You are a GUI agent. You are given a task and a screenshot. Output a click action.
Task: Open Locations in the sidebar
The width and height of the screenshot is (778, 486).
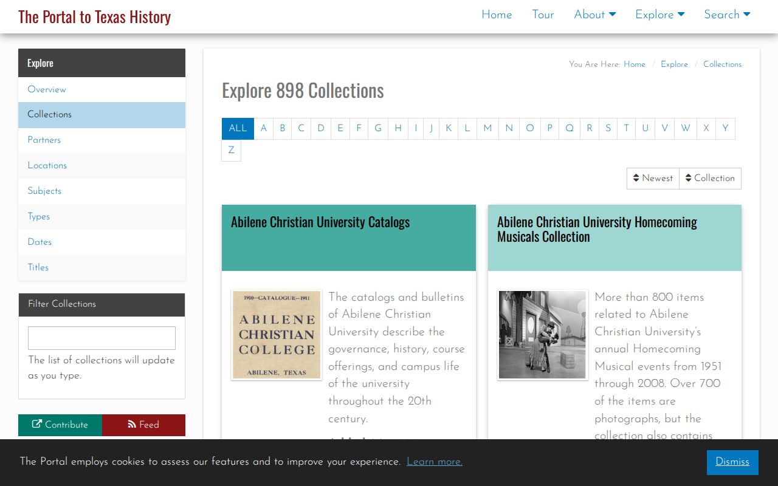(102, 166)
